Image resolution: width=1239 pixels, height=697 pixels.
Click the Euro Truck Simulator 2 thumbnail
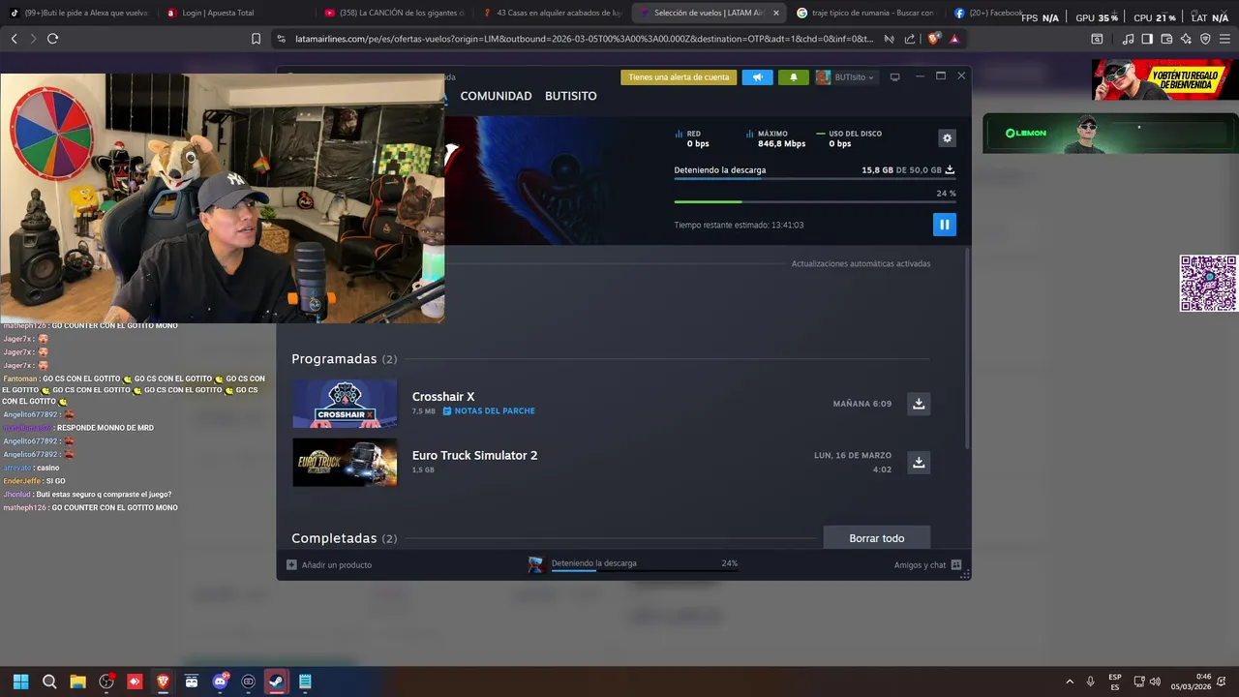point(345,462)
